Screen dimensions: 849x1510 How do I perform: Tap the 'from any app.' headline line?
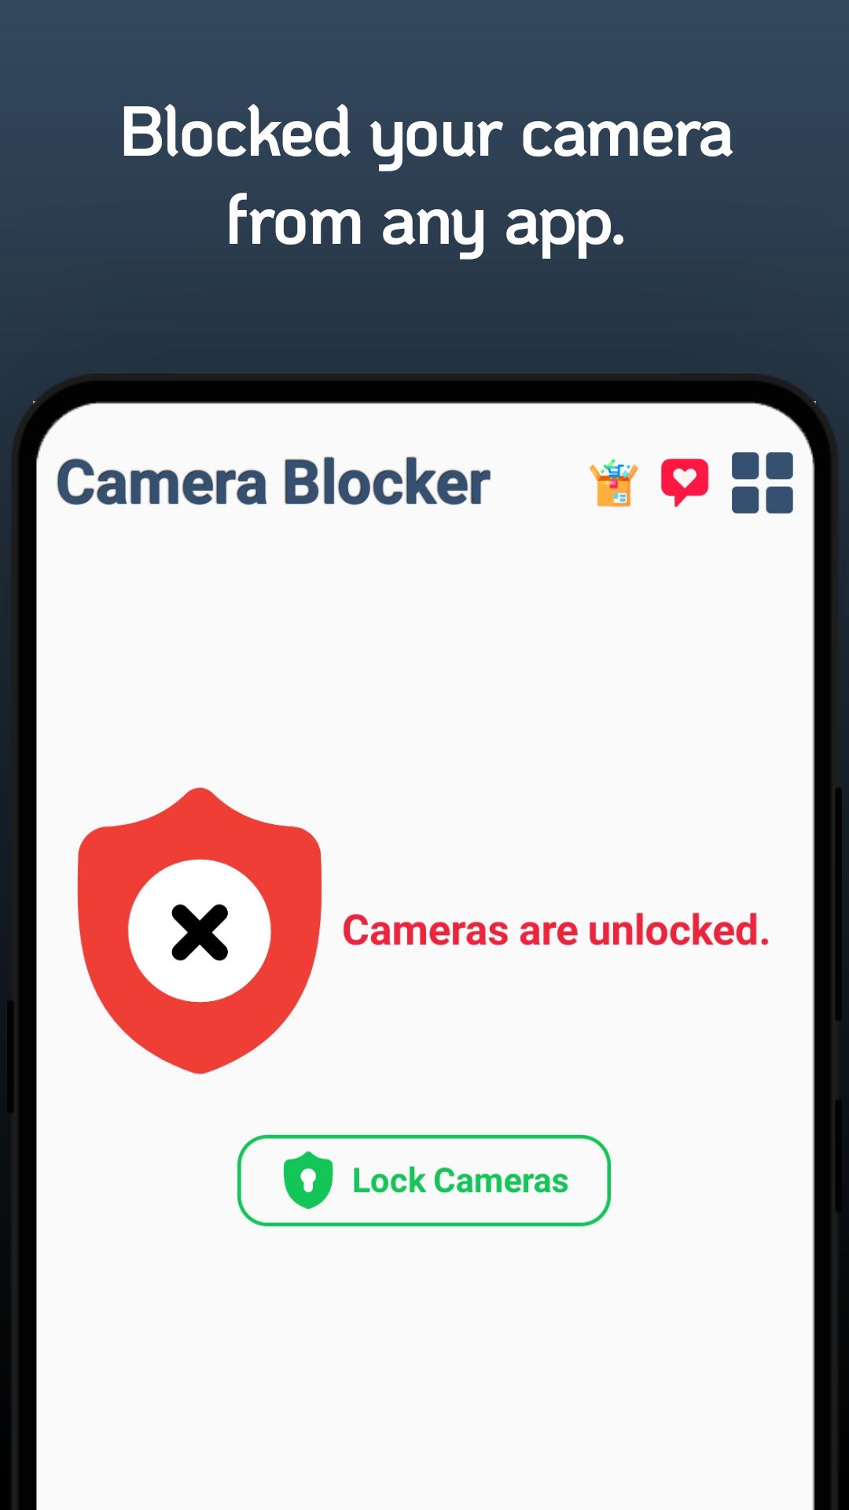pos(425,221)
